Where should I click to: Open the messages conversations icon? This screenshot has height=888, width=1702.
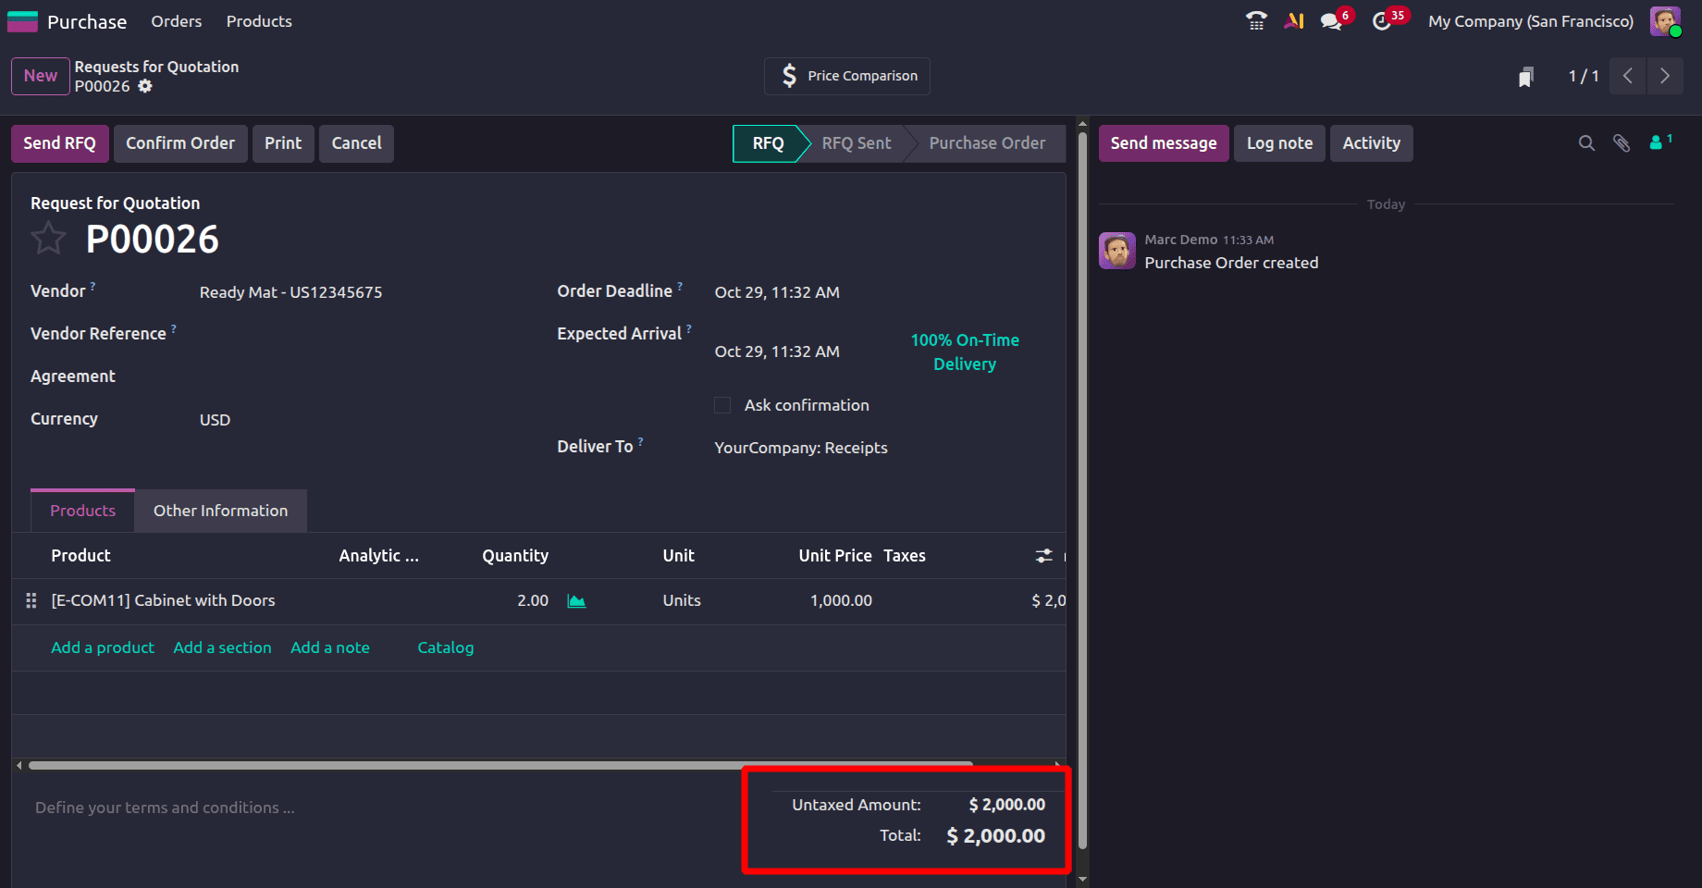tap(1332, 20)
